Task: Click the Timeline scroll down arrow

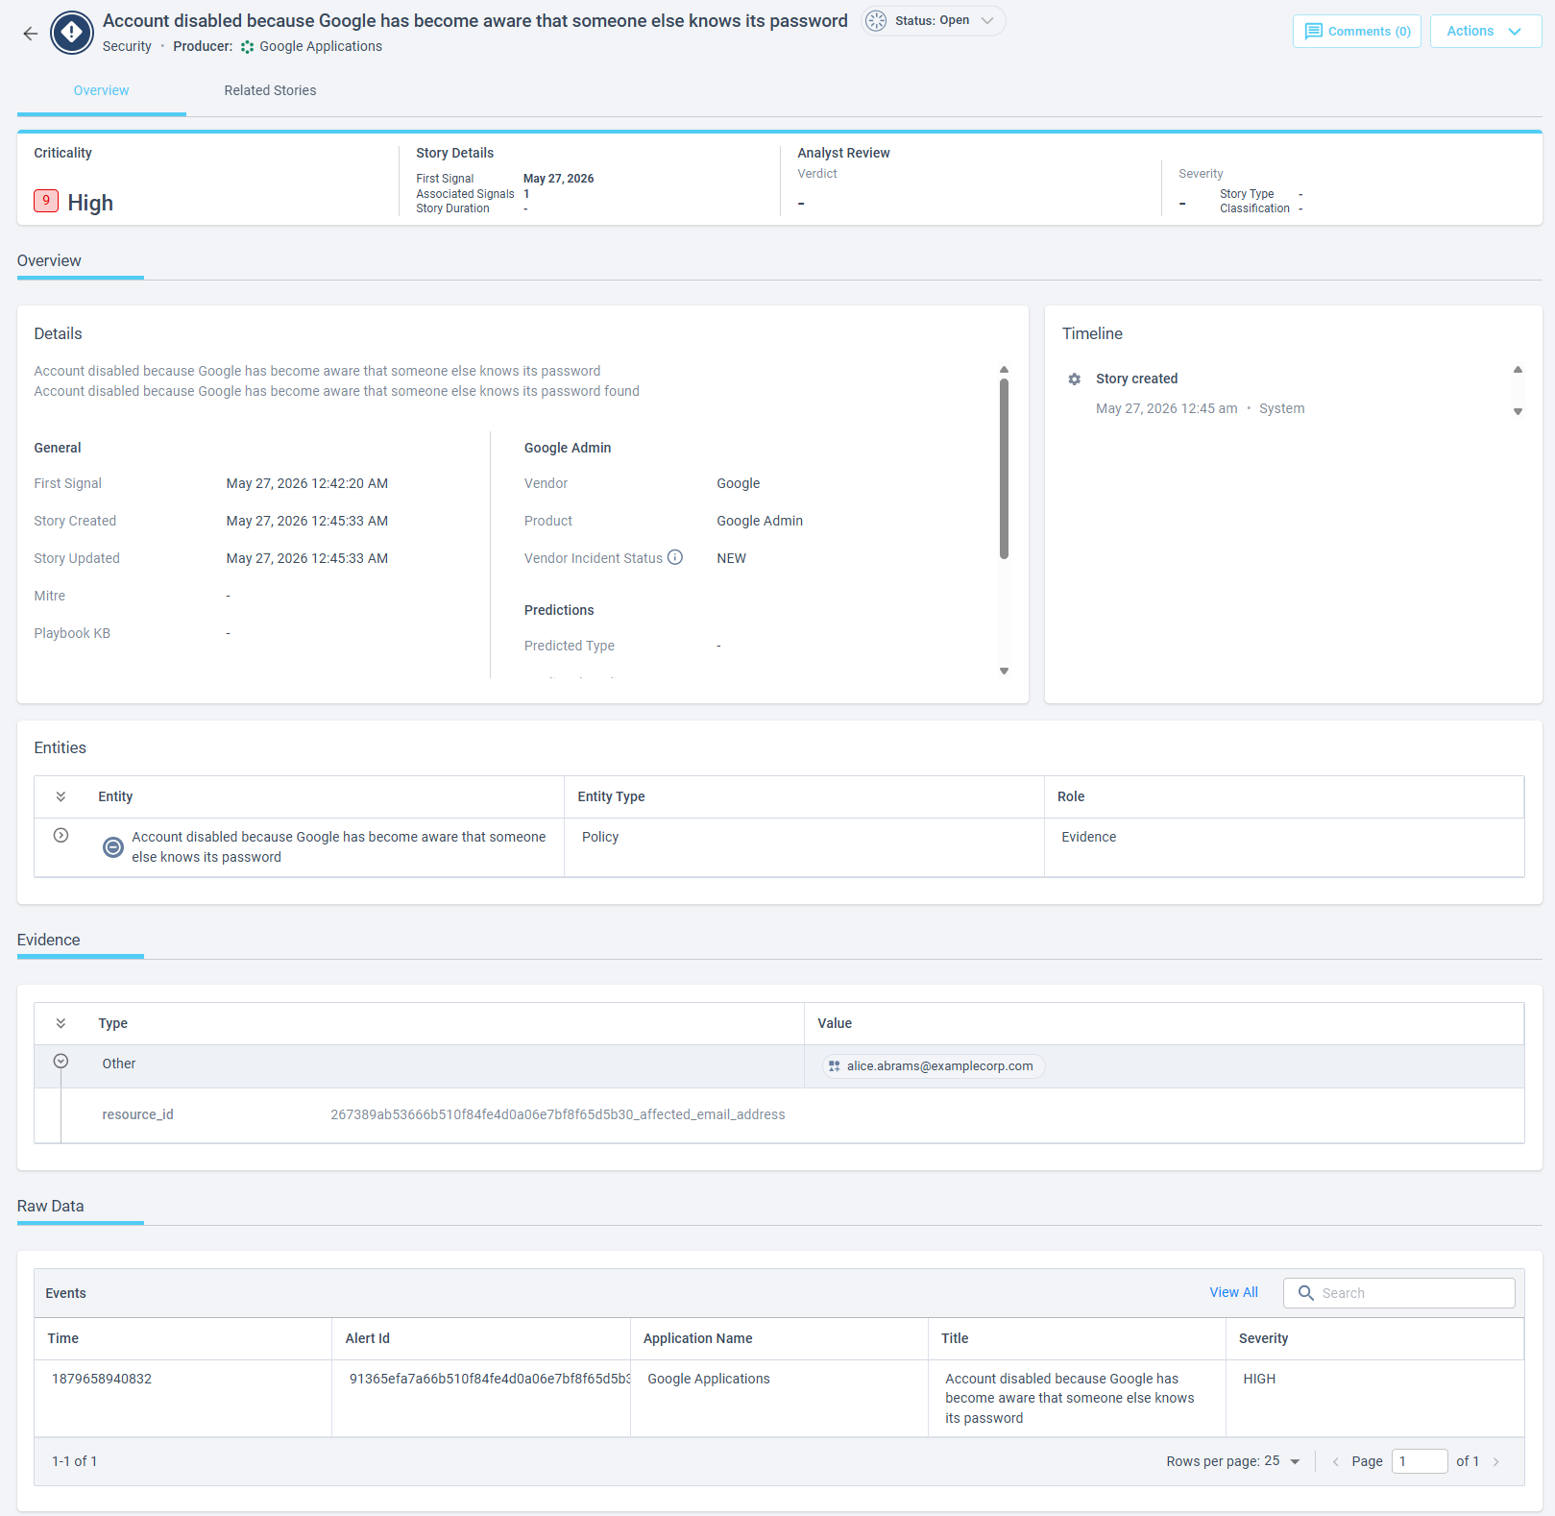Action: coord(1518,411)
